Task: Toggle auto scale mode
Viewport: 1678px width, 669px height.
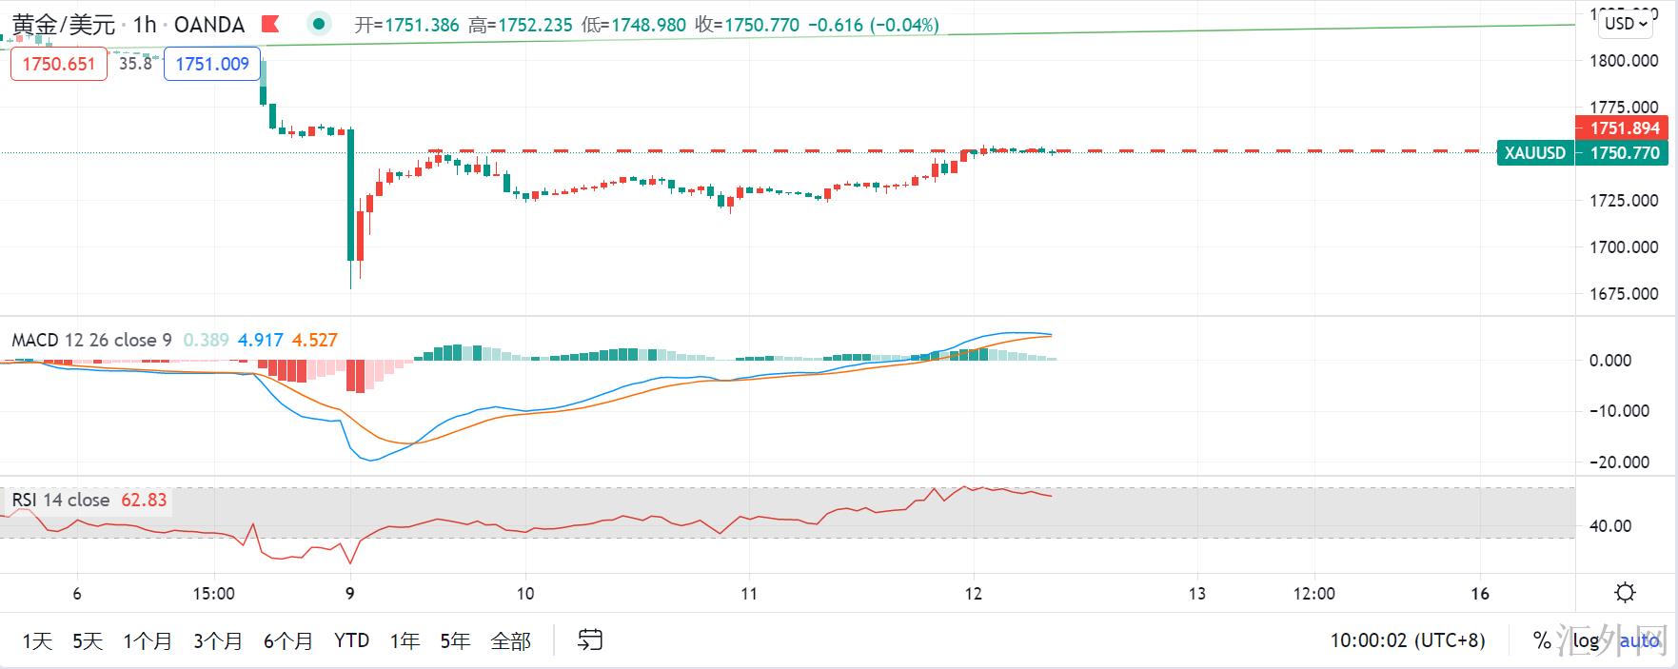Action: (x=1640, y=640)
